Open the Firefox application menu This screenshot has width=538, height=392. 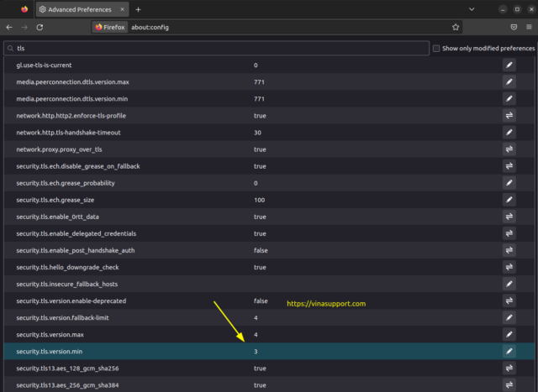[x=529, y=27]
